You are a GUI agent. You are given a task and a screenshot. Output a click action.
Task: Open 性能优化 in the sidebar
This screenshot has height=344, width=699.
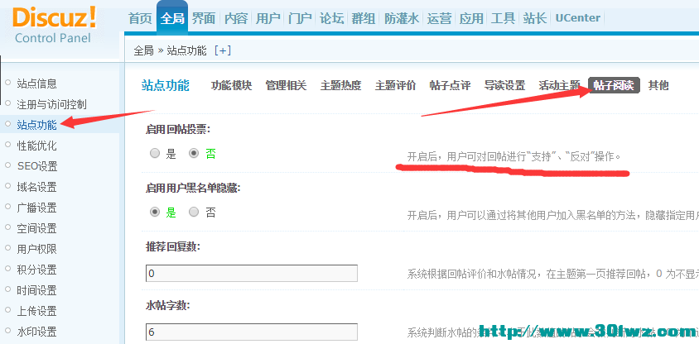click(37, 146)
